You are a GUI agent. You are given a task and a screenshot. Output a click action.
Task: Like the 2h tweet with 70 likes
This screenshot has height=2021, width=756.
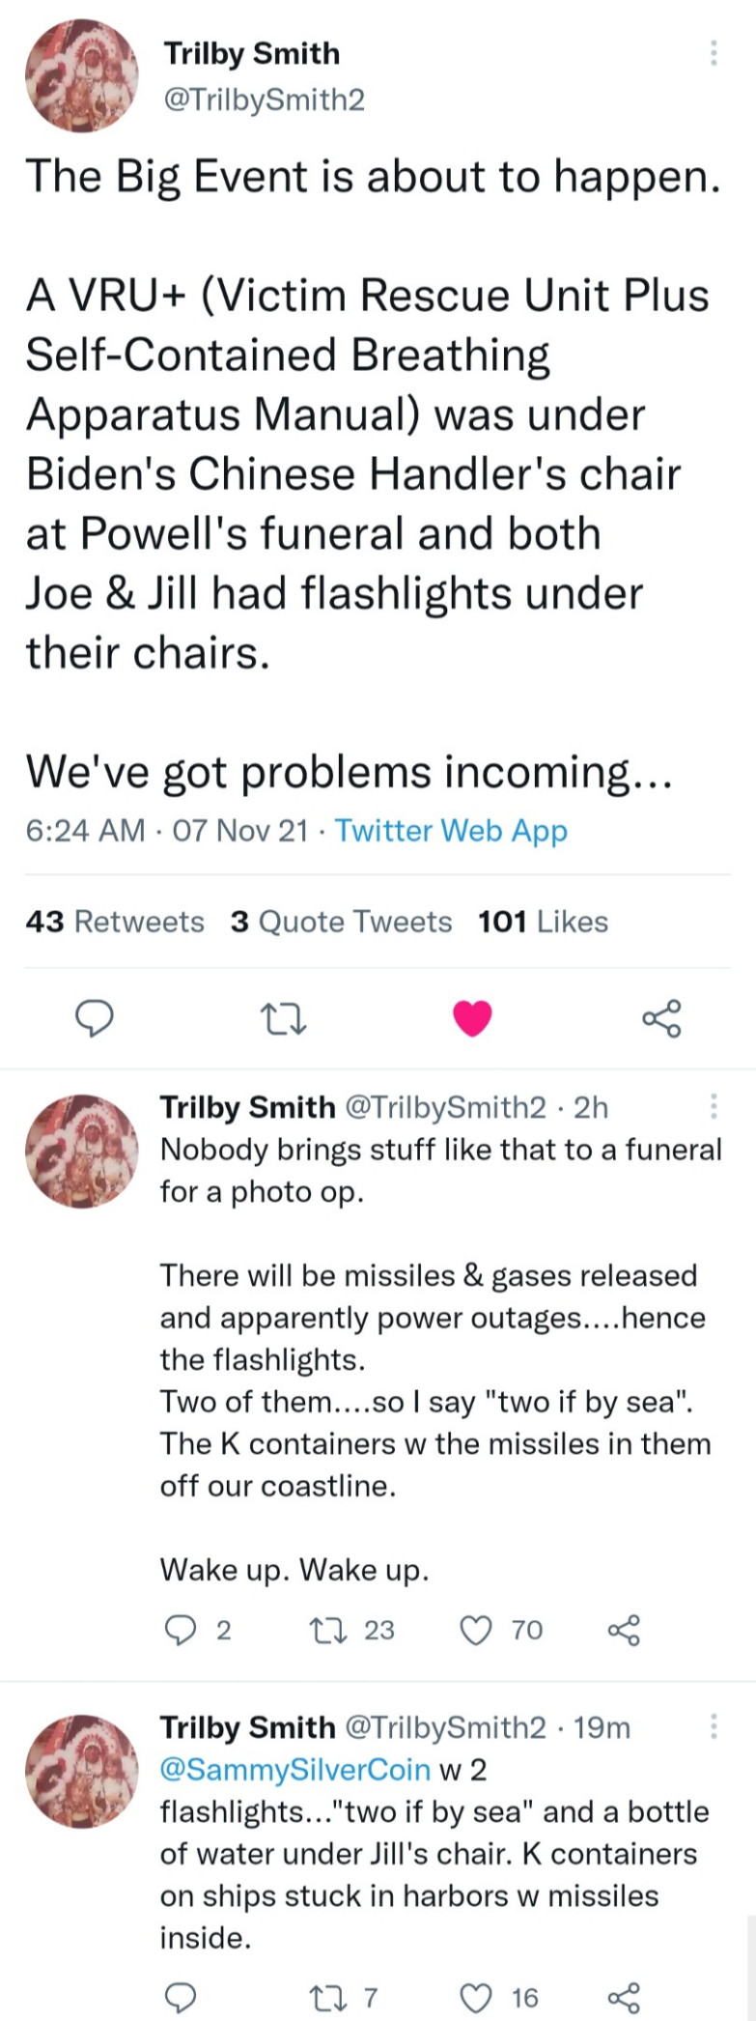(475, 1630)
